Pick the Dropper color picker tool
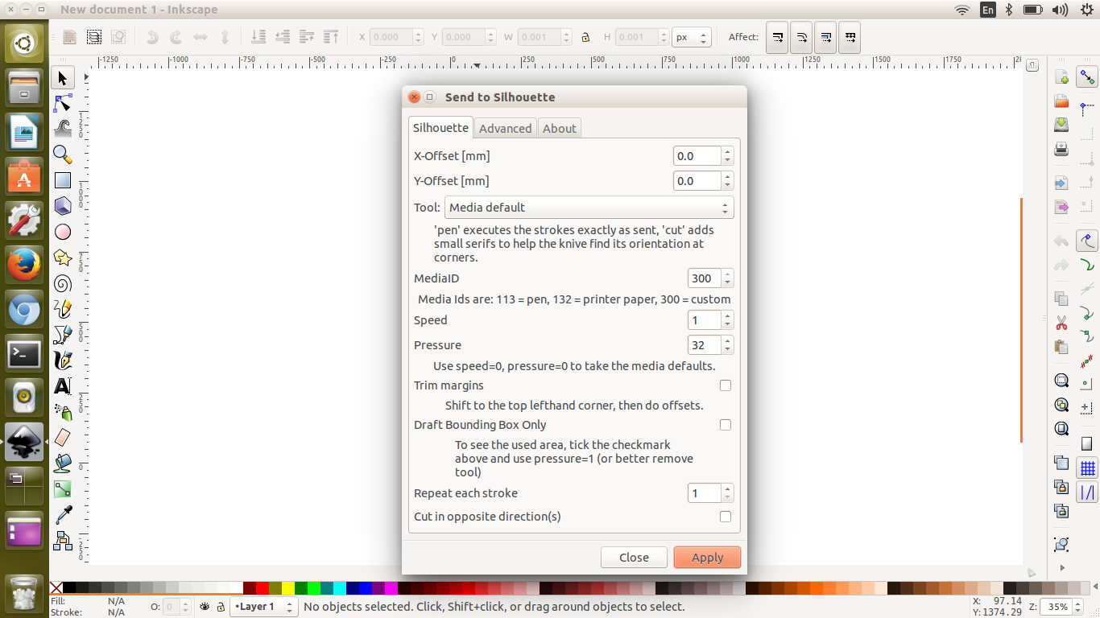Screen dimensions: 1100x618 point(62,515)
